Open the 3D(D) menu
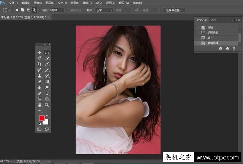This screenshot has width=243, height=164. tap(99, 3)
